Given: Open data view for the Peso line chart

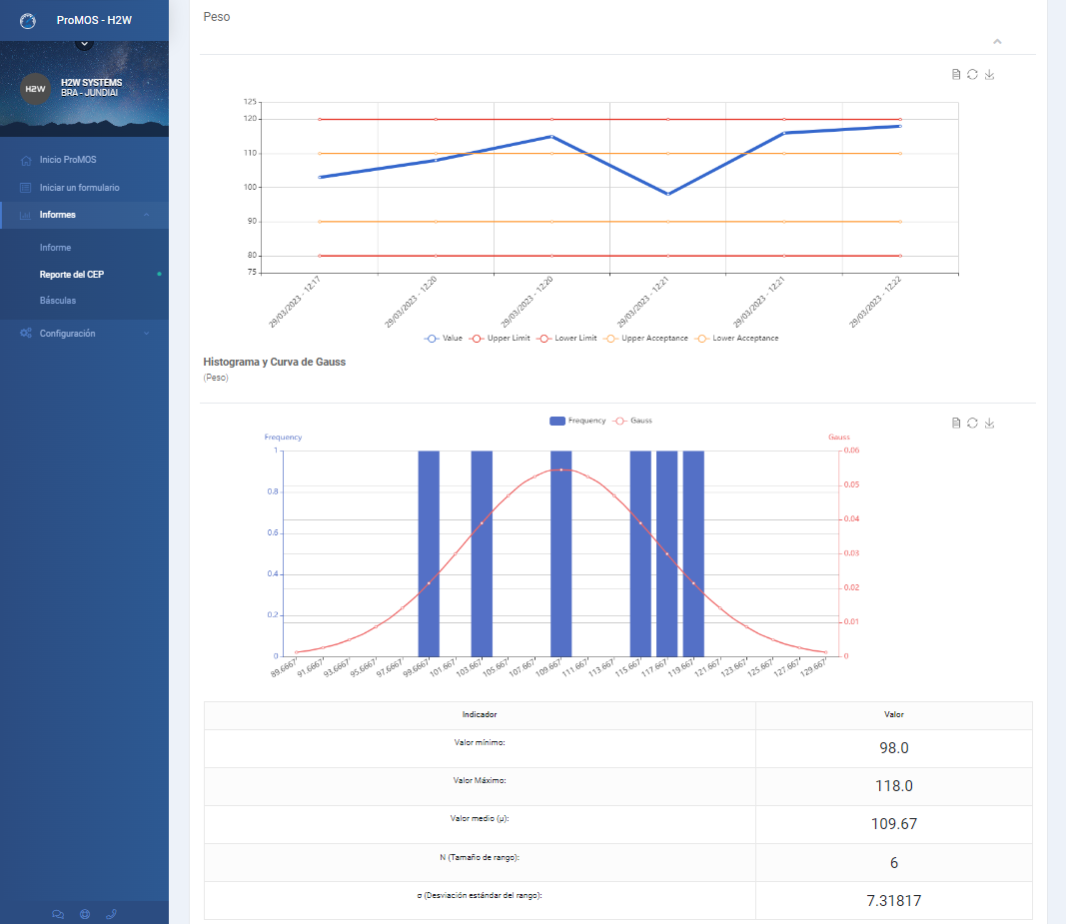Looking at the screenshot, I should pyautogui.click(x=956, y=75).
